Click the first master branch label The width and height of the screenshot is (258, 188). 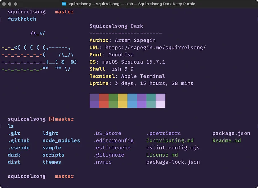64,12
